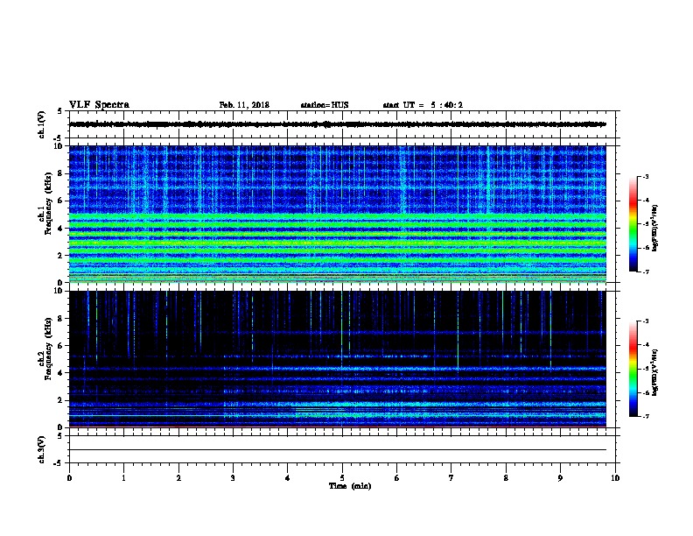Viewport: 693px width, 536px height.
Task: Click time axis tick label "4"
Action: [287, 478]
